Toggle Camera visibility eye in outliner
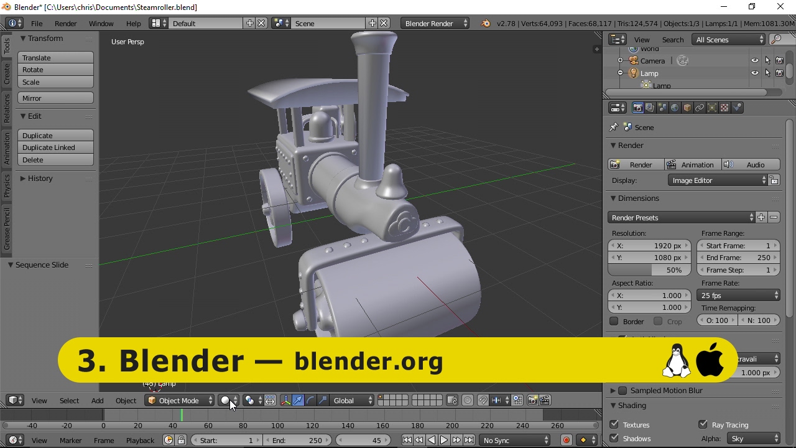This screenshot has height=448, width=796. tap(755, 60)
